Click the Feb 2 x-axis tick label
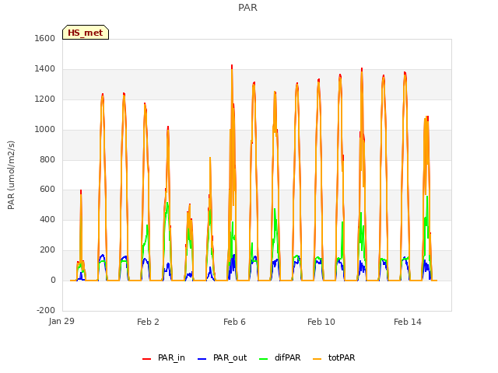498x373 pixels. pyautogui.click(x=148, y=322)
